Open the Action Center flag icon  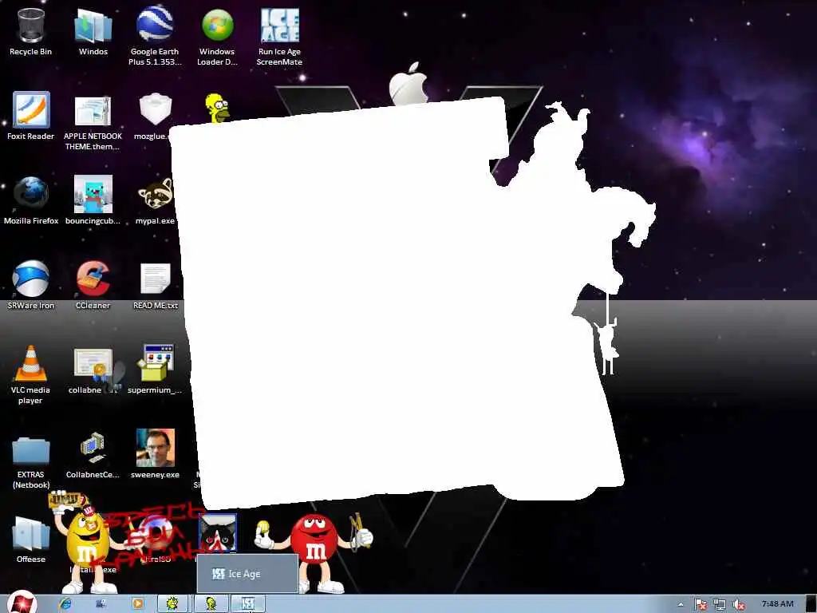click(701, 605)
